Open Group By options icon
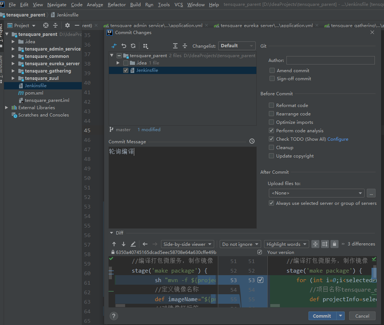 point(146,46)
